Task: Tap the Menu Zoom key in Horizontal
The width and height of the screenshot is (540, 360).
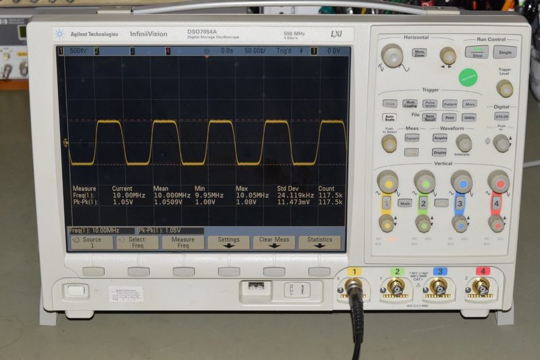Action: click(x=419, y=53)
